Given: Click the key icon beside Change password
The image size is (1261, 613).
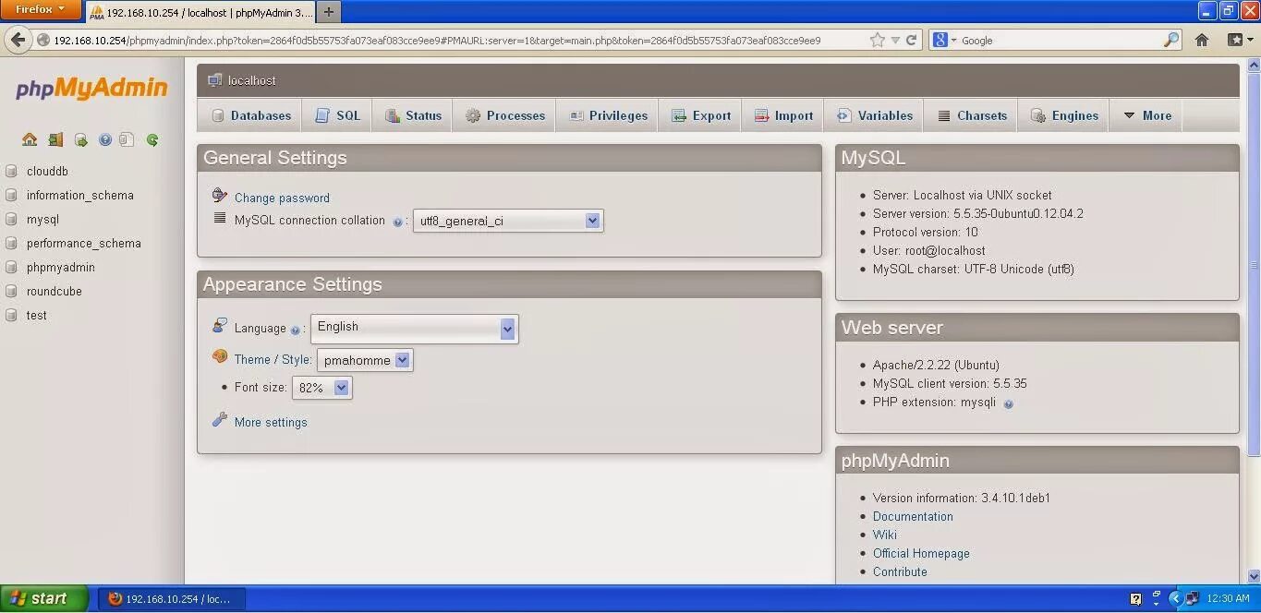Looking at the screenshot, I should pos(219,196).
